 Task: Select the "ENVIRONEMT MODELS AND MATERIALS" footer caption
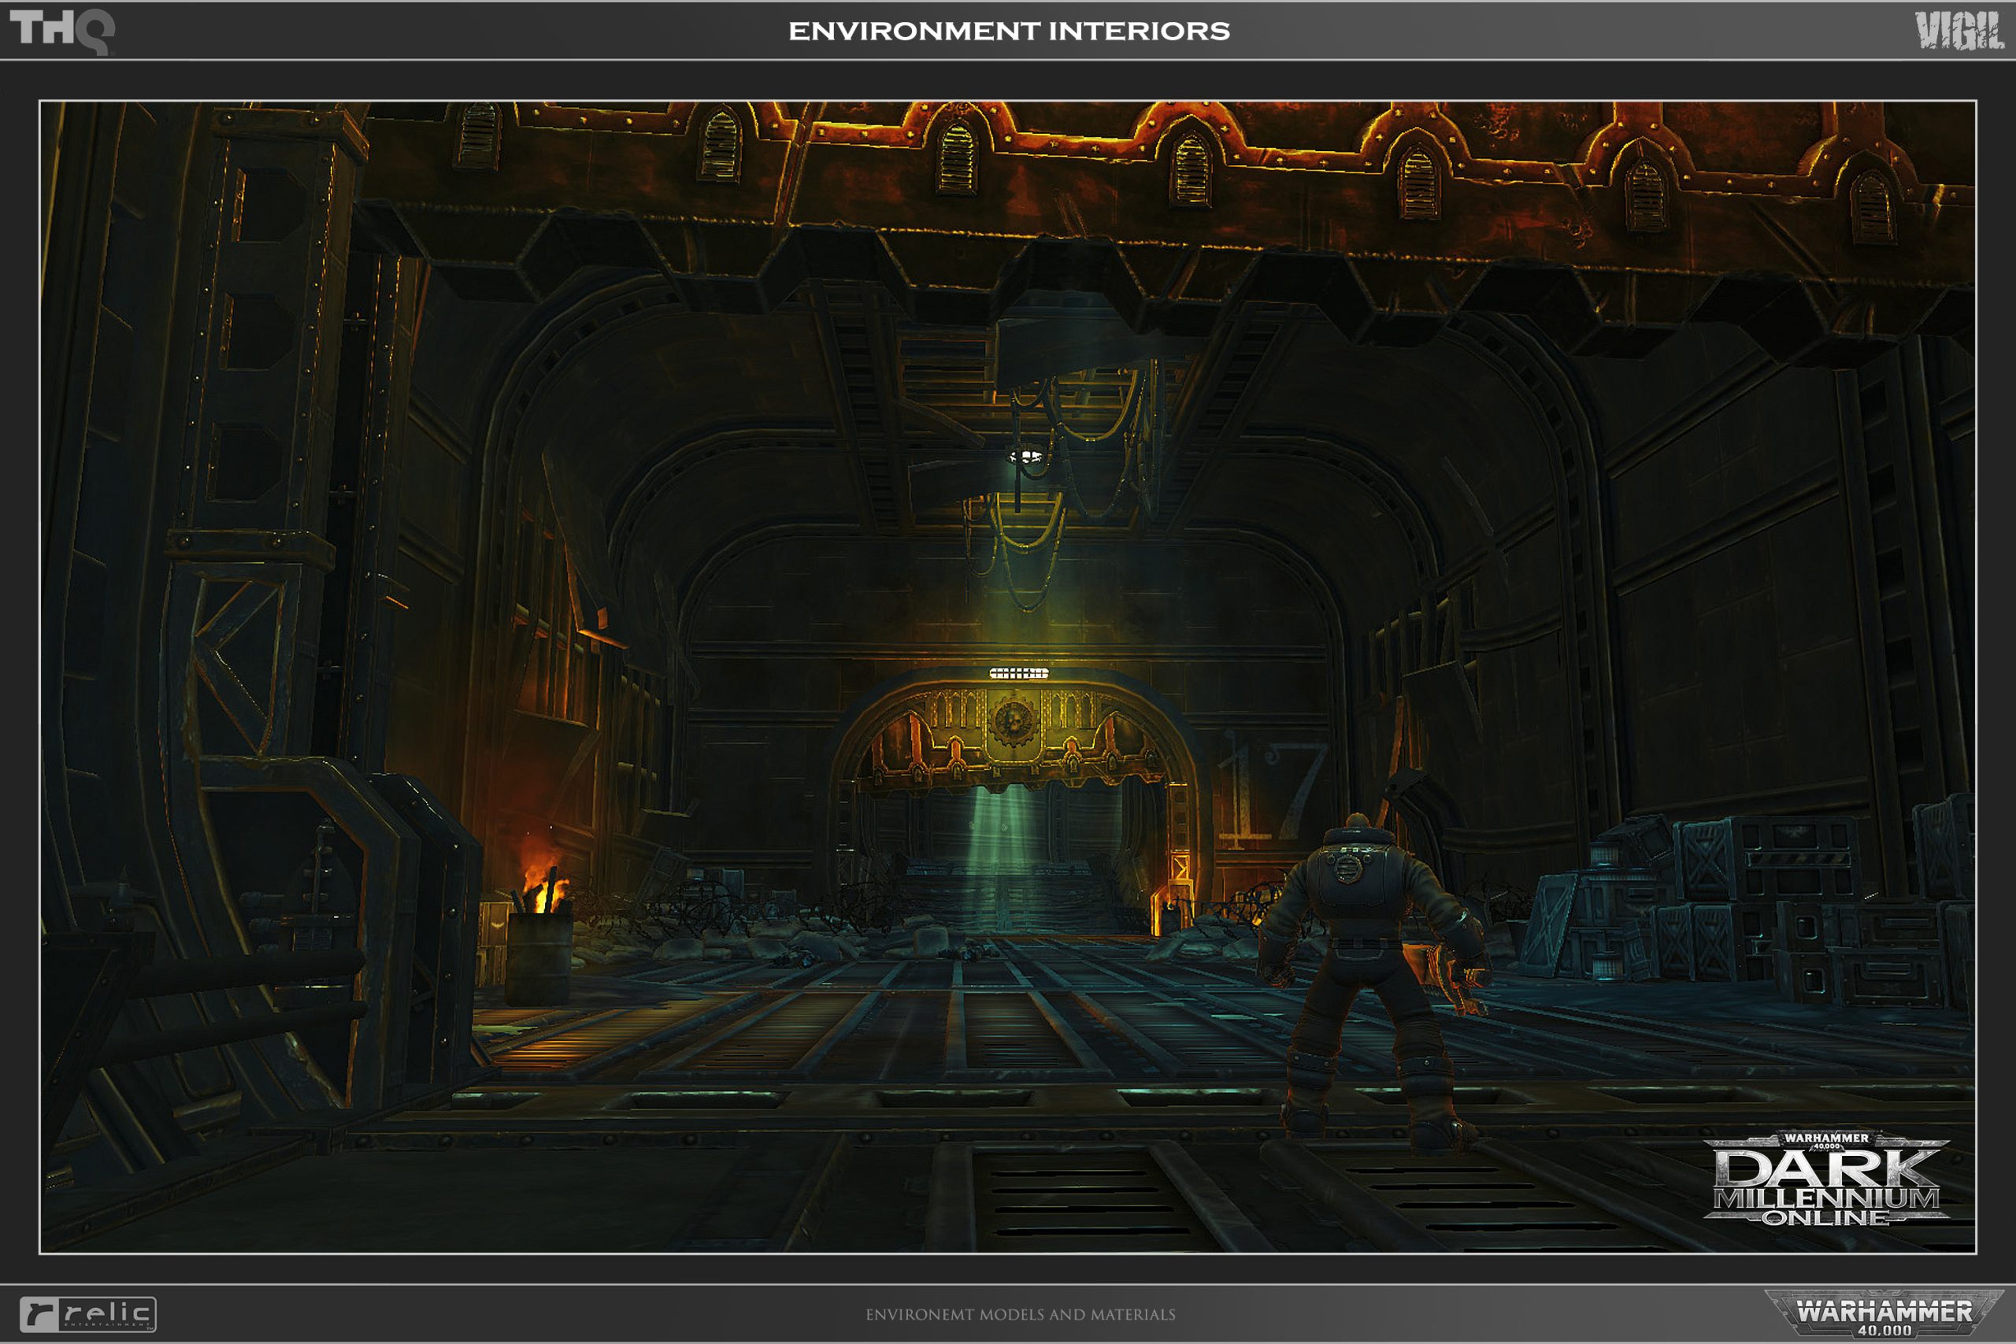pos(1020,1314)
